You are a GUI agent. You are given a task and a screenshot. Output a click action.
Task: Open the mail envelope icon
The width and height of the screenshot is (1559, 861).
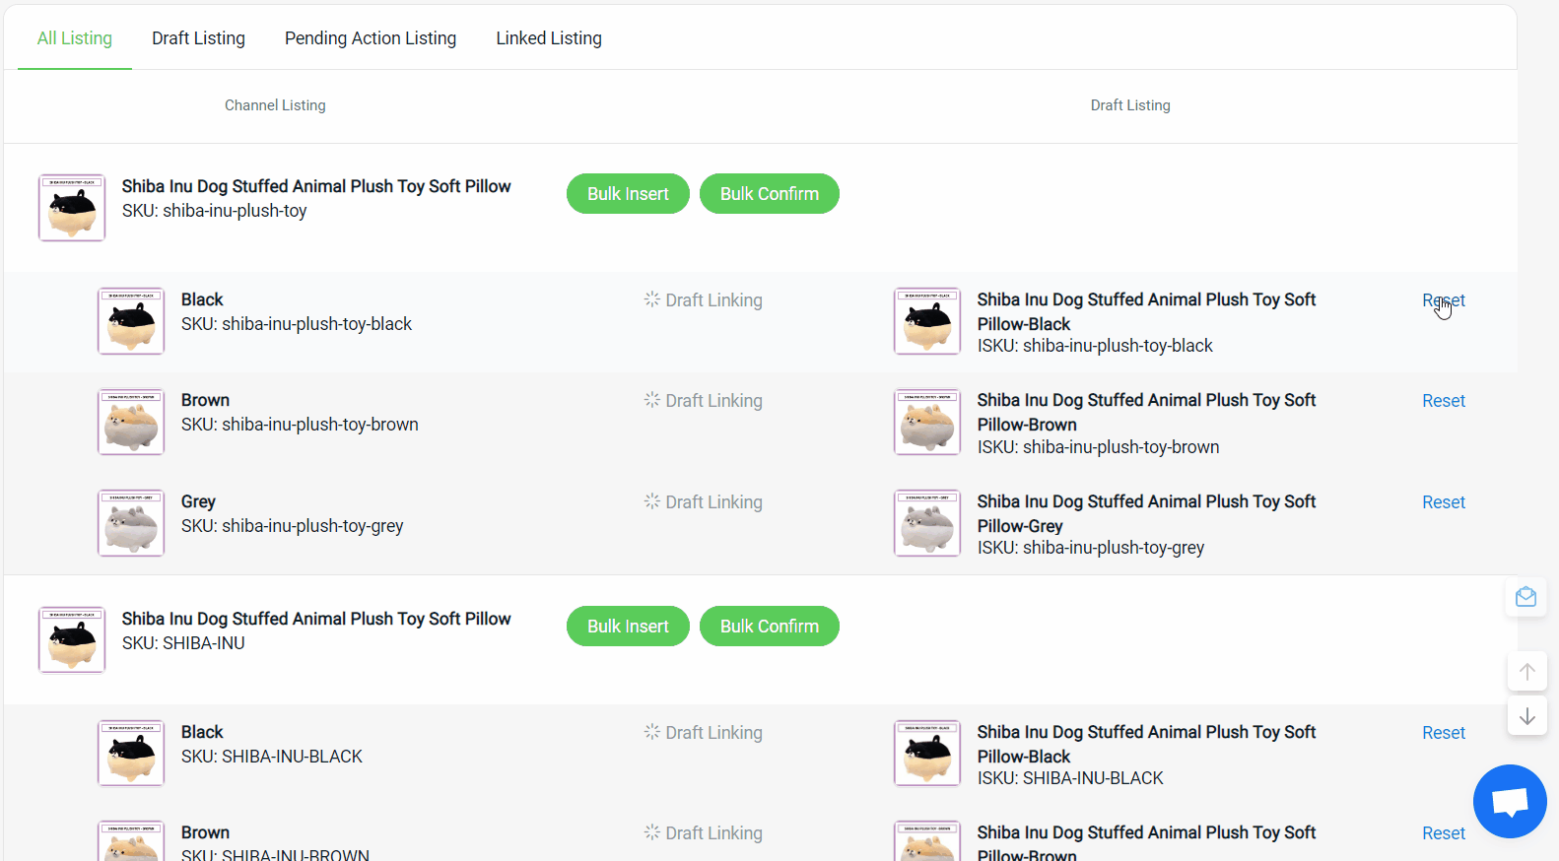click(1525, 597)
